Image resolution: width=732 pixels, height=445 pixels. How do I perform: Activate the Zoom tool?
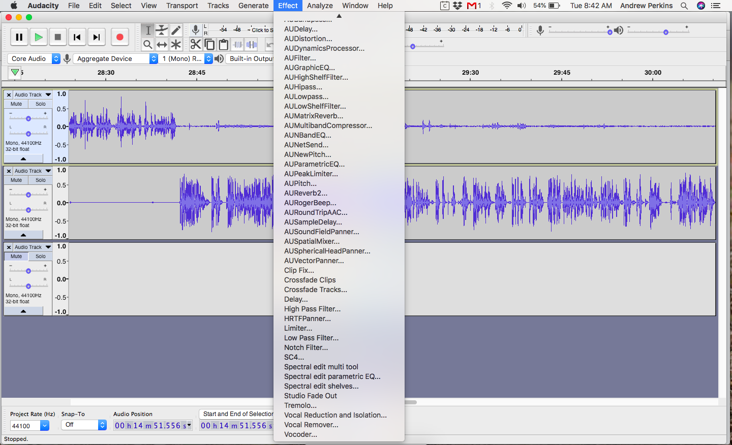coord(148,44)
